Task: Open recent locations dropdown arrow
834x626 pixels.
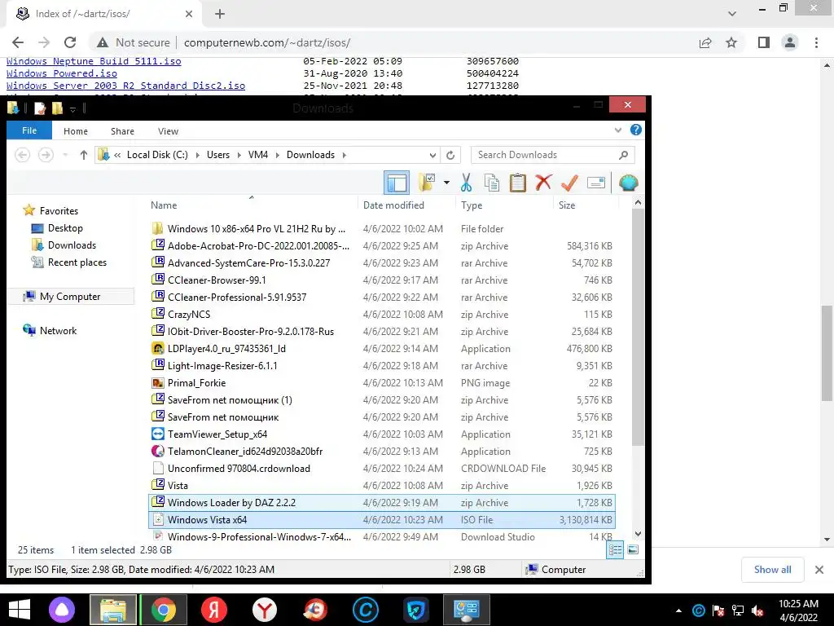Action: [x=65, y=155]
